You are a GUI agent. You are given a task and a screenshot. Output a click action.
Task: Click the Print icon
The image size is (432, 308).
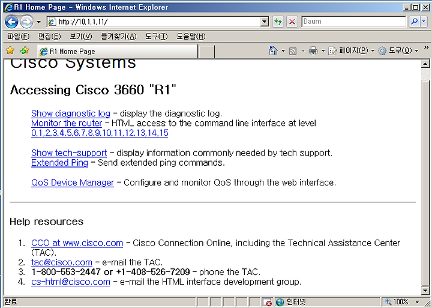313,51
